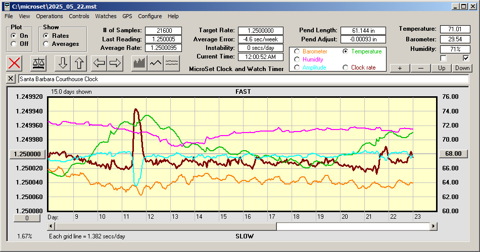Click the balance scale icon

38,63
